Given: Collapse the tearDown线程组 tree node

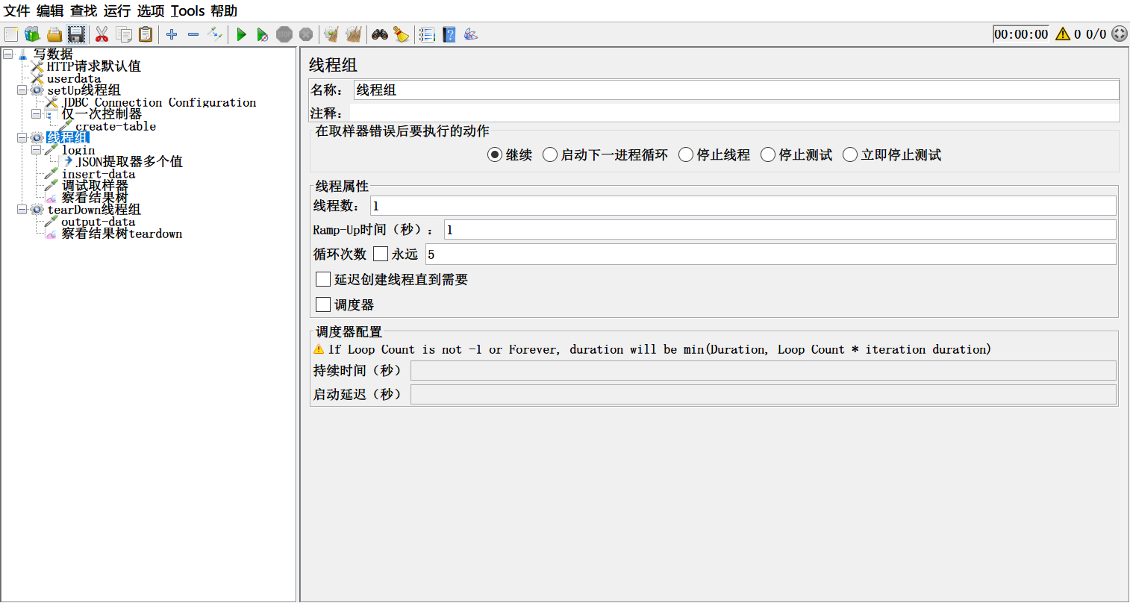Looking at the screenshot, I should click(22, 210).
